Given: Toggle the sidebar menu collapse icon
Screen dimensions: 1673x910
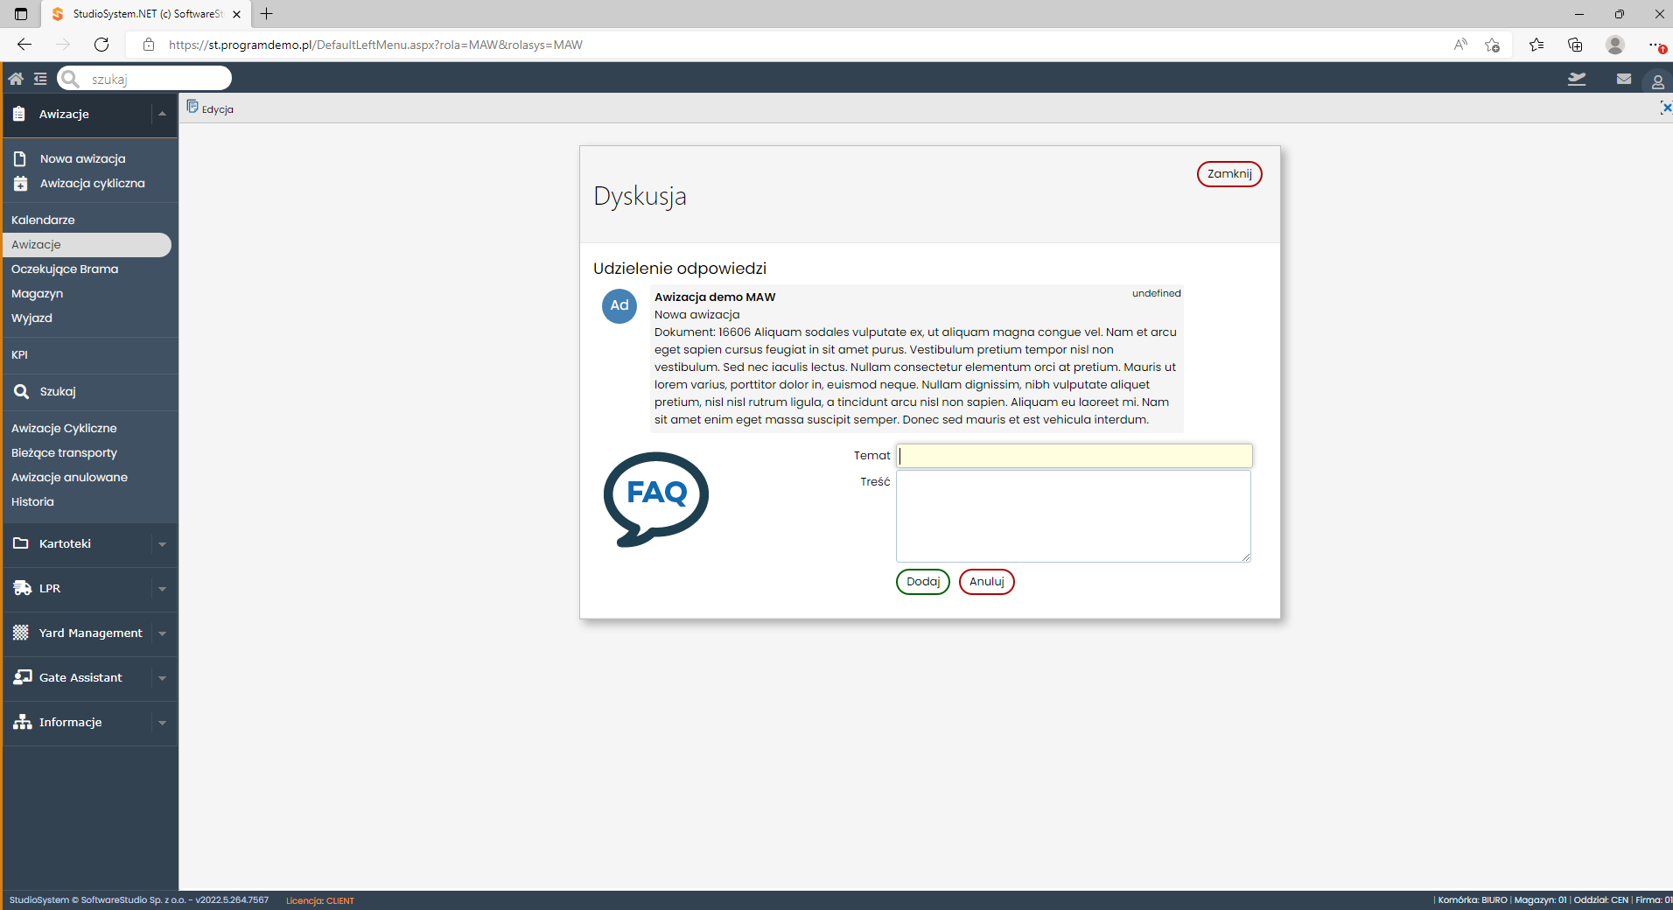Looking at the screenshot, I should pyautogui.click(x=40, y=79).
